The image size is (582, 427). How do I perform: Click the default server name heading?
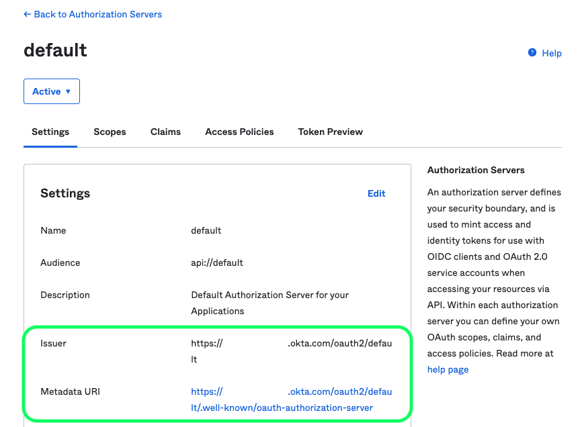tap(55, 50)
